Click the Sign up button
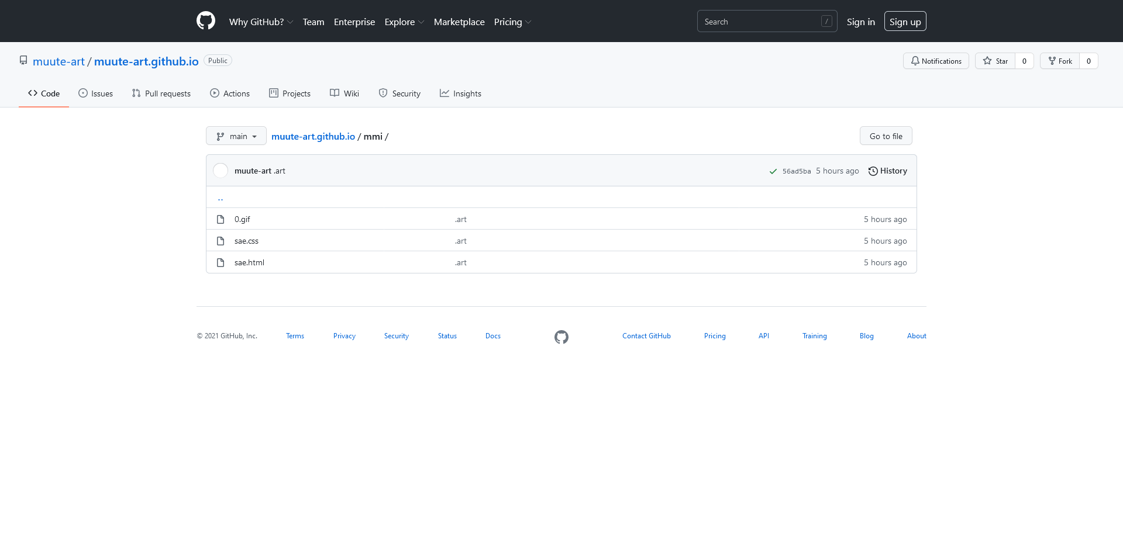1123x558 pixels. coord(905,22)
